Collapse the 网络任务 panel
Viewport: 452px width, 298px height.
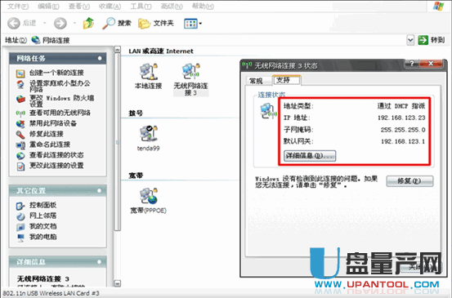coord(100,58)
